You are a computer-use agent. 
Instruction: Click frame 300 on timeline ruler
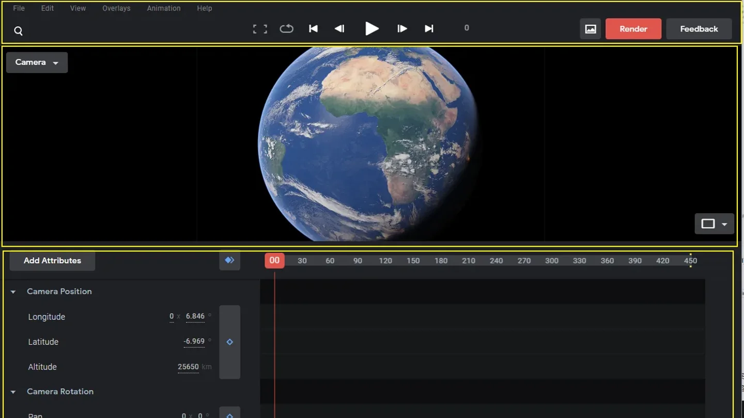point(552,261)
